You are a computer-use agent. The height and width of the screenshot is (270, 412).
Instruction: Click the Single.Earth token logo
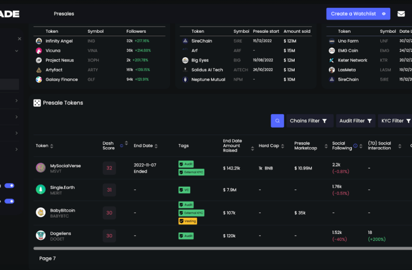tap(41, 189)
